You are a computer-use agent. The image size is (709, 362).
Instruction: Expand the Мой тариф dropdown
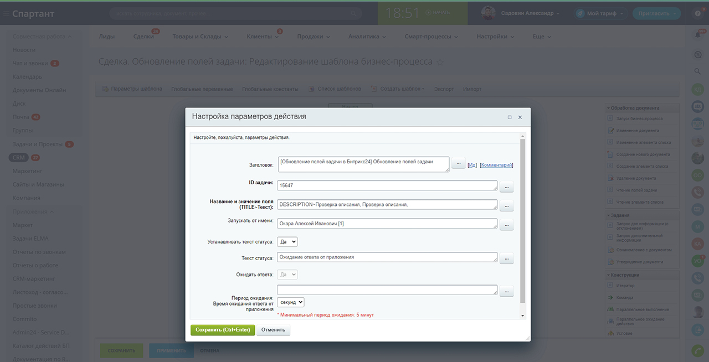pos(599,13)
